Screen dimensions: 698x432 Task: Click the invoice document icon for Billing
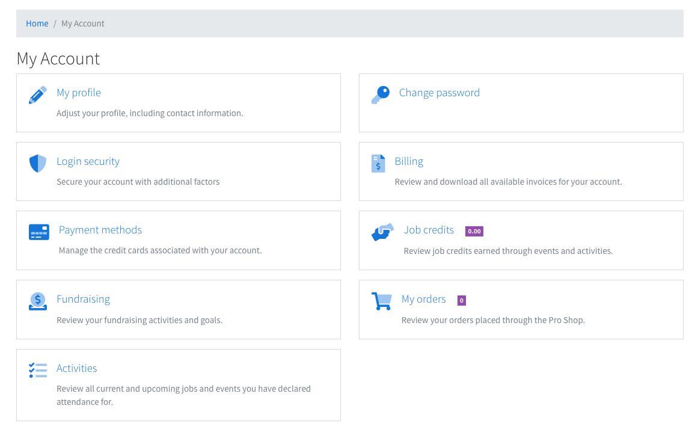378,164
